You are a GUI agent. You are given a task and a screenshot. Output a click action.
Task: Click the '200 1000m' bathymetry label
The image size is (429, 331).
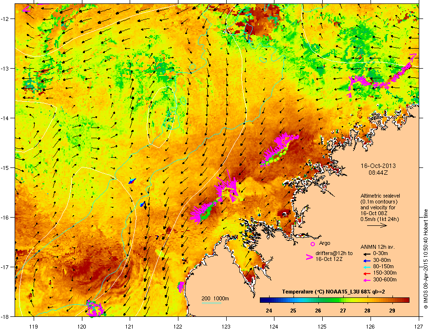pos(215,298)
